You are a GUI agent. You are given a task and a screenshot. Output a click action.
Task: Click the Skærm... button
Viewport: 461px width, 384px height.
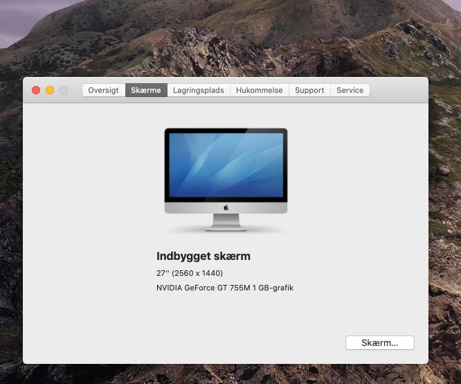point(380,343)
